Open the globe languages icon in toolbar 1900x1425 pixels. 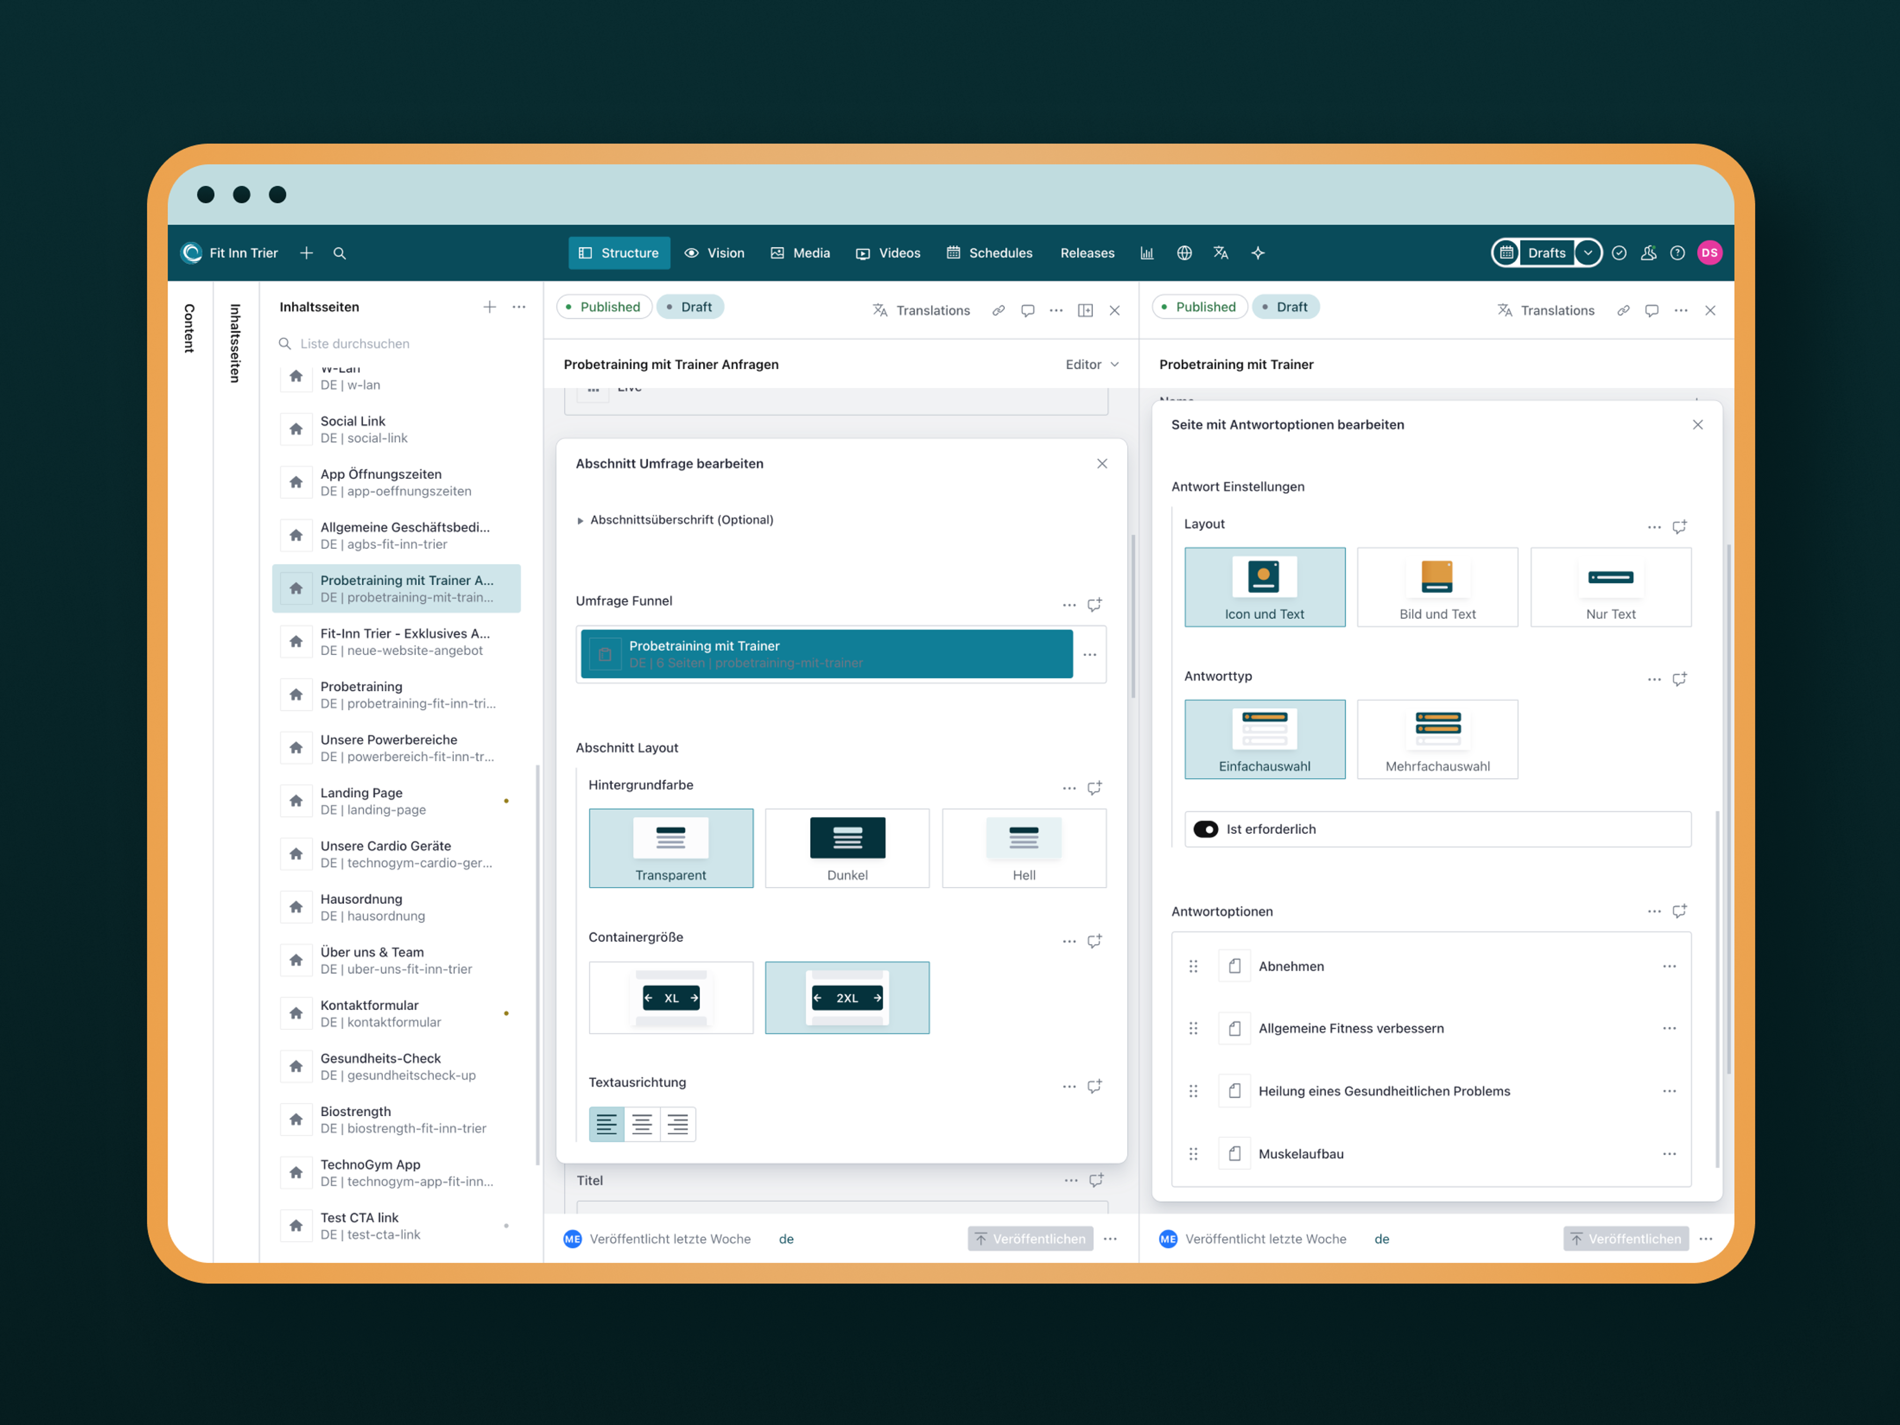pyautogui.click(x=1185, y=253)
